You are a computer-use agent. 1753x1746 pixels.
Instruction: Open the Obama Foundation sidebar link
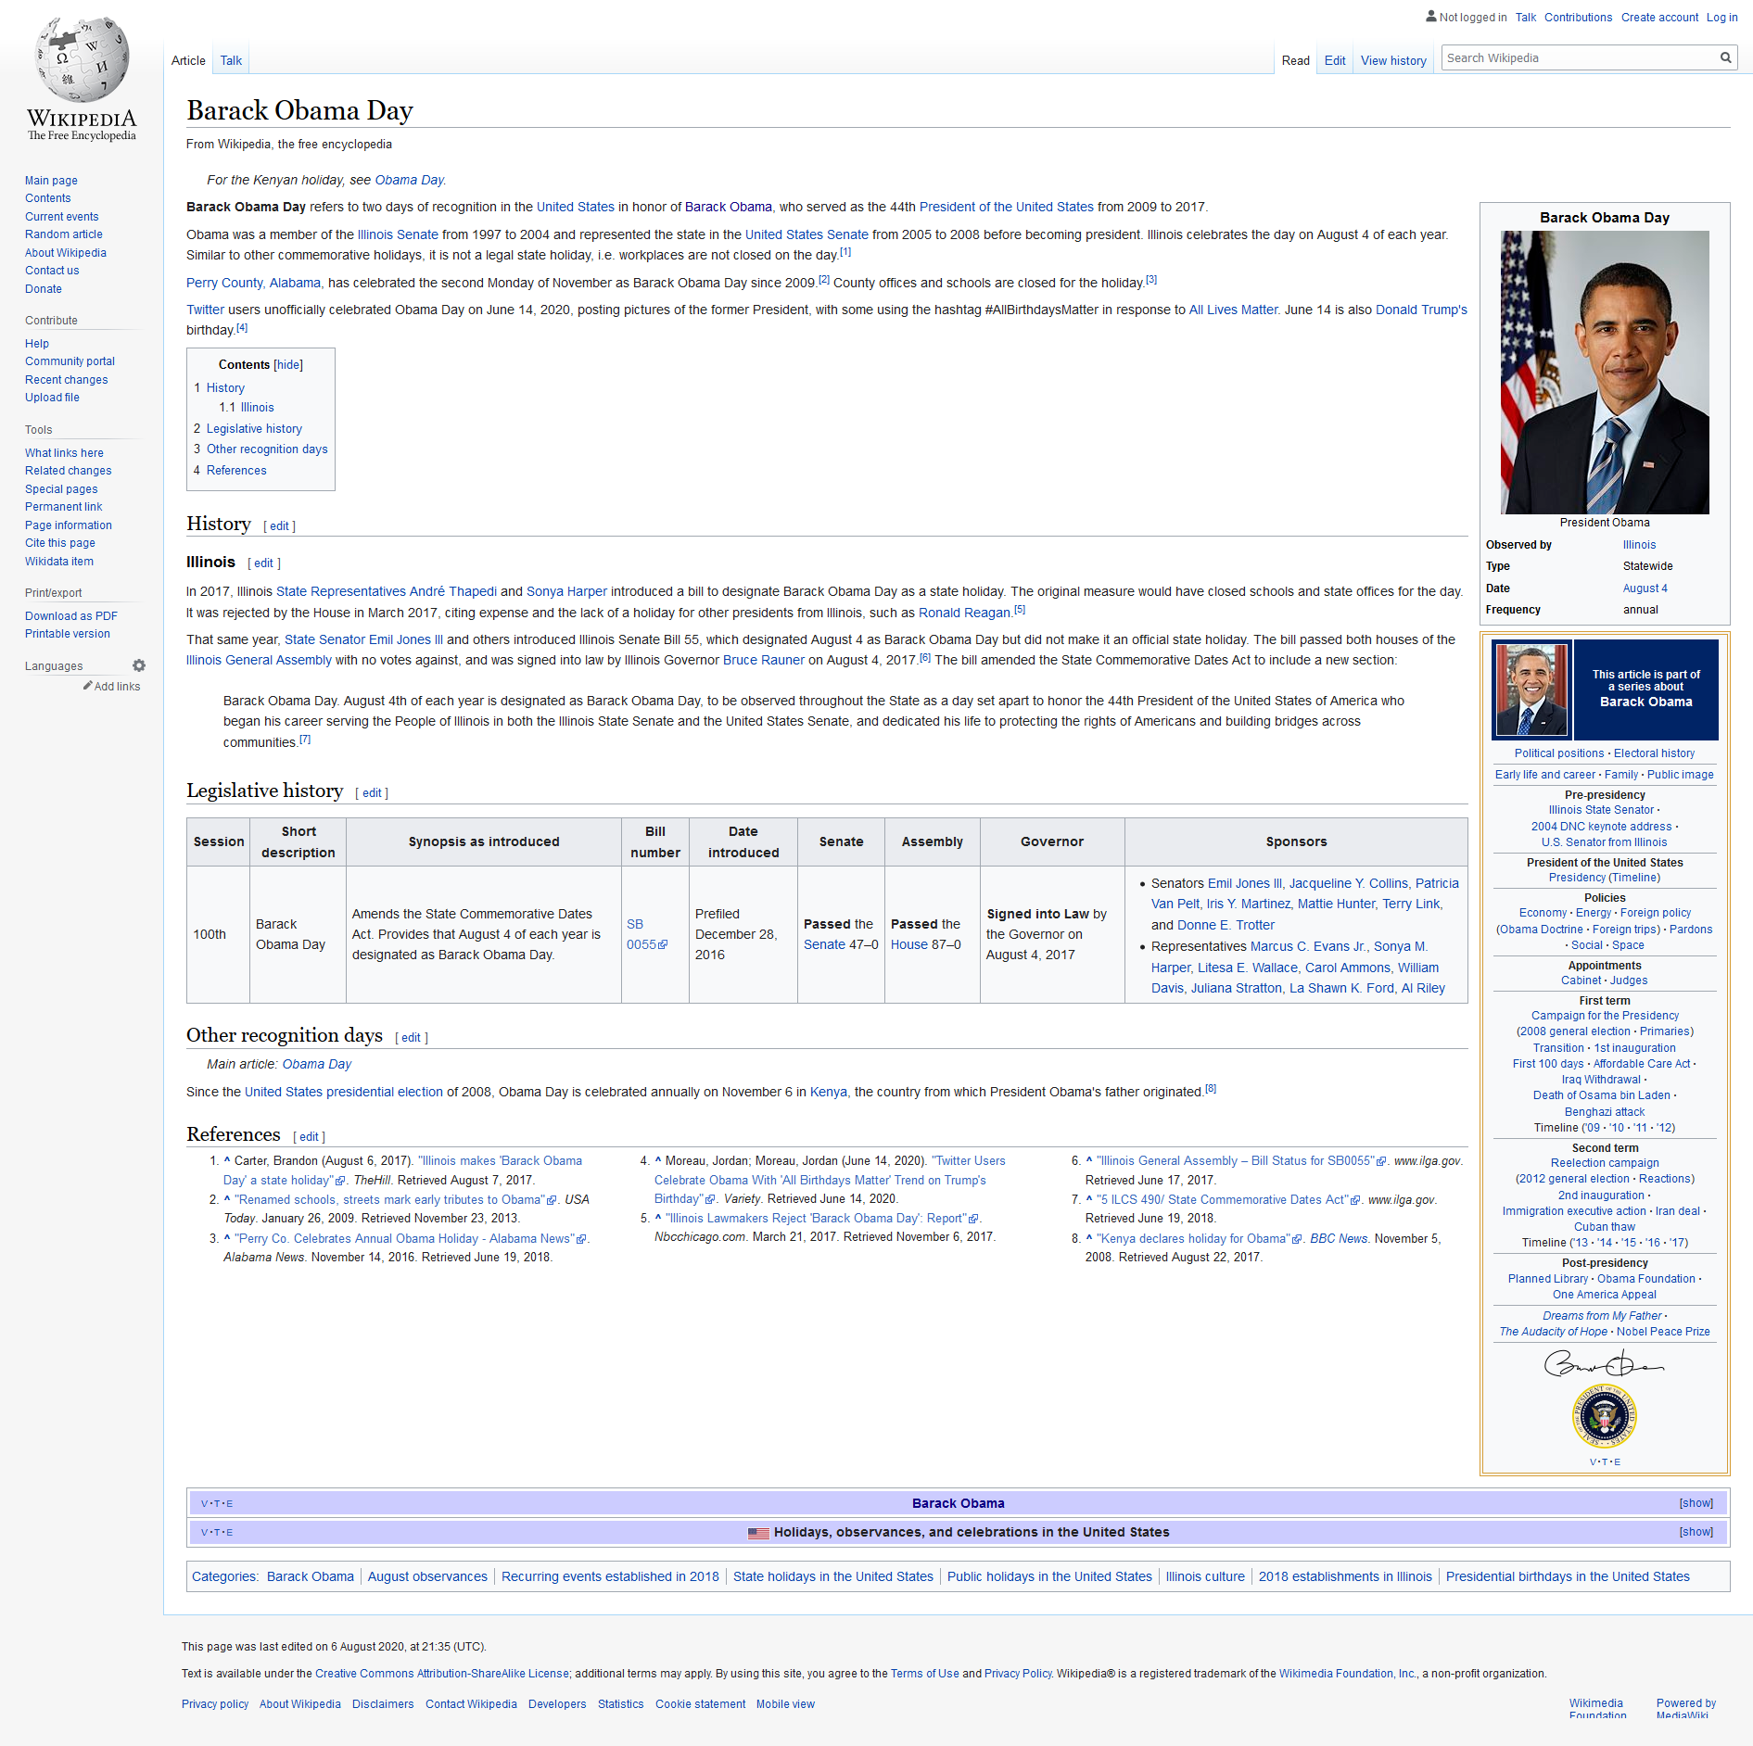pyautogui.click(x=1645, y=1279)
